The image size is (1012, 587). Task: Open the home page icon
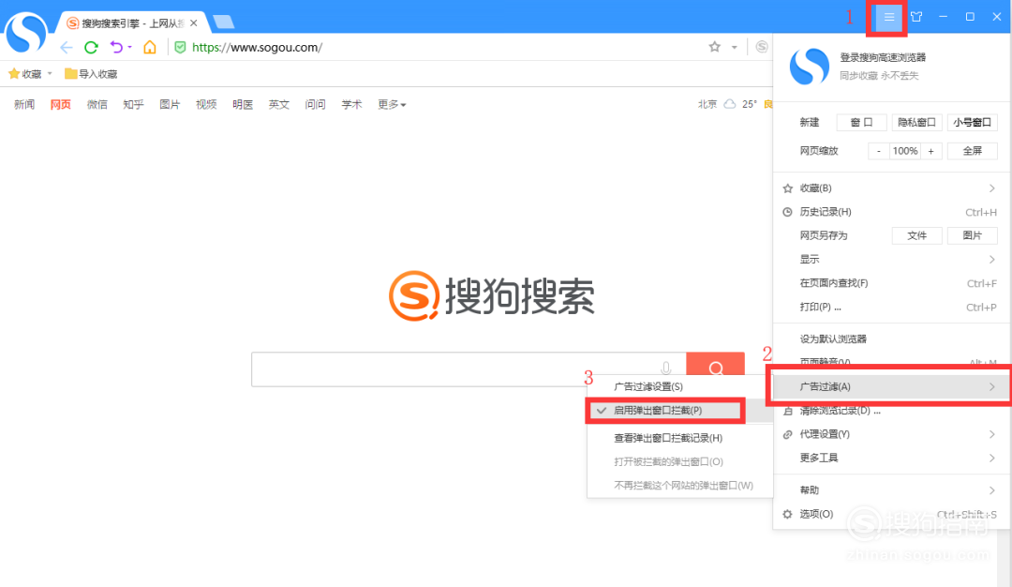(x=150, y=47)
